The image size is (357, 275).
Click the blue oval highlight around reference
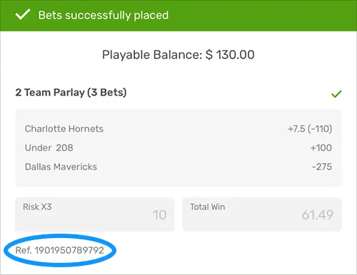pyautogui.click(x=60, y=250)
